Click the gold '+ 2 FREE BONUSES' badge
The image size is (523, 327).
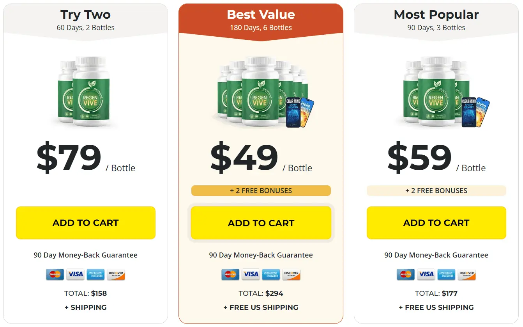click(x=261, y=191)
